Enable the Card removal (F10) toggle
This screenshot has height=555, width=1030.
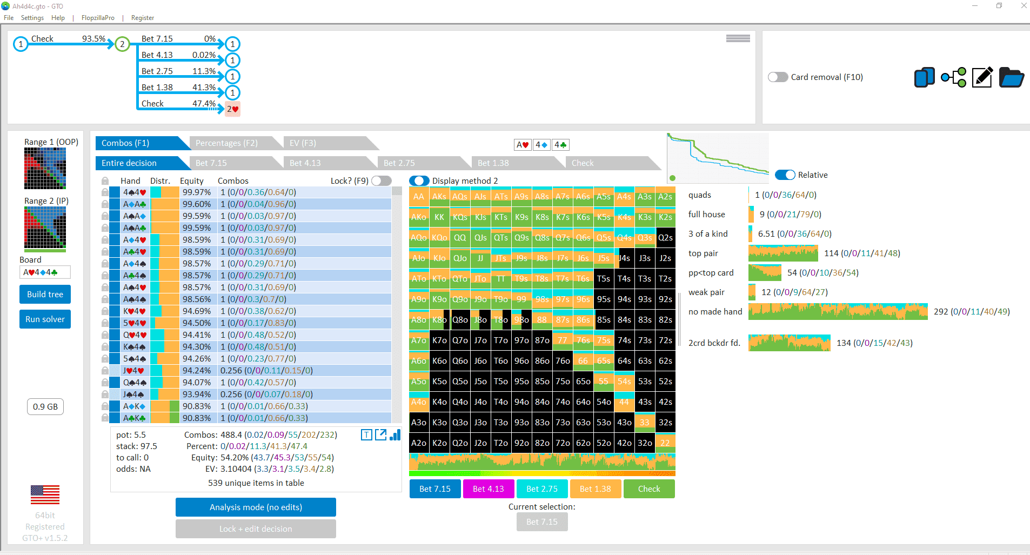pos(778,77)
